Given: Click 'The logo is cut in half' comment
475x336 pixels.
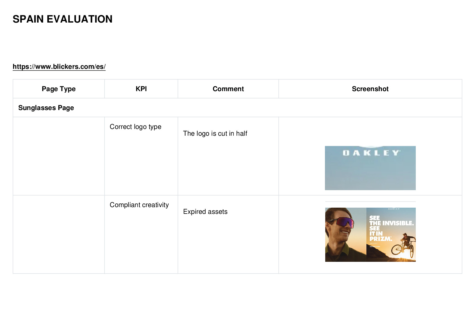Looking at the screenshot, I should [x=215, y=133].
